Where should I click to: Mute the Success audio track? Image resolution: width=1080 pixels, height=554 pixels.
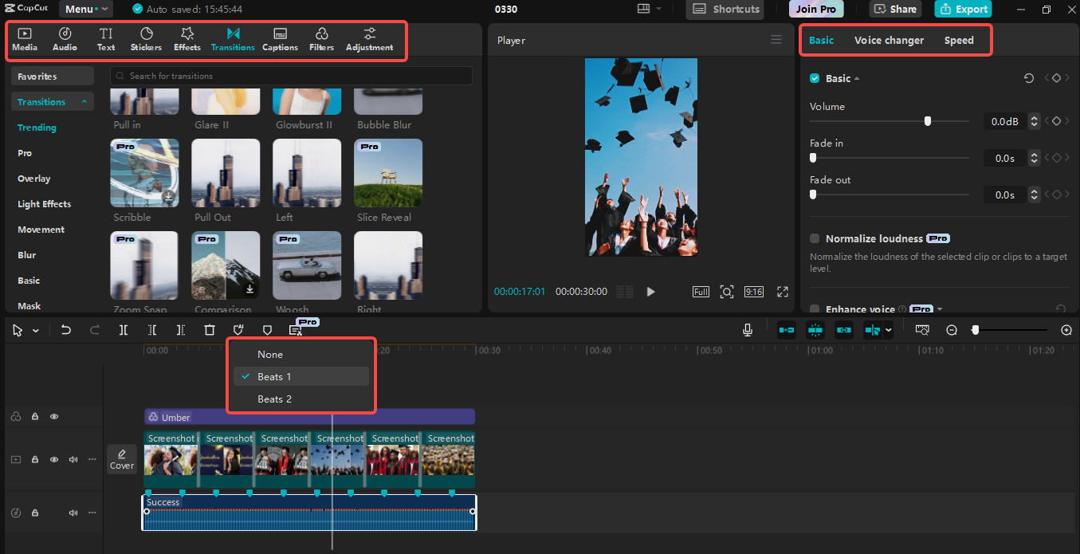click(x=73, y=513)
